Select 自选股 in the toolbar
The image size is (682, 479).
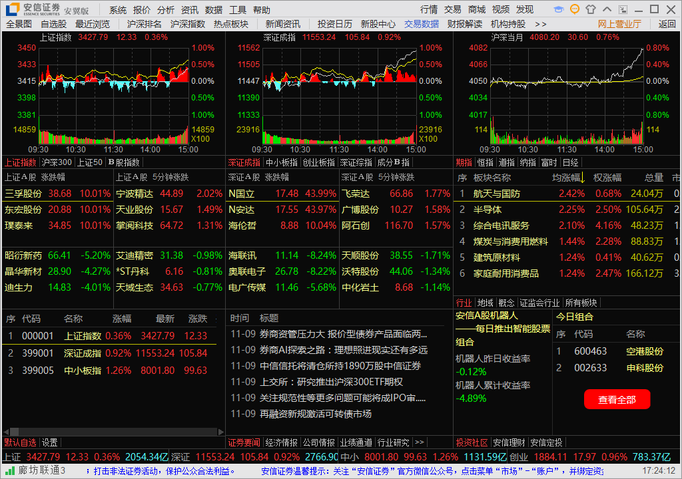tap(54, 25)
